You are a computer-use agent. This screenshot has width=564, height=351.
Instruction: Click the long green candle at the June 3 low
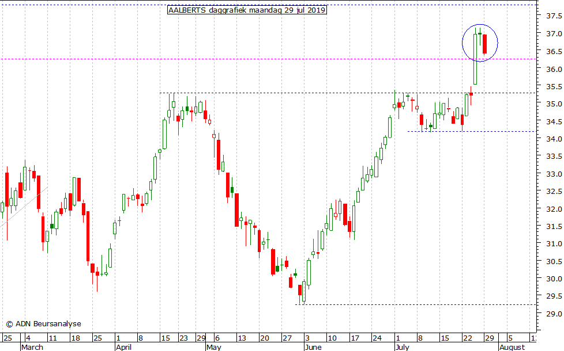pos(304,291)
